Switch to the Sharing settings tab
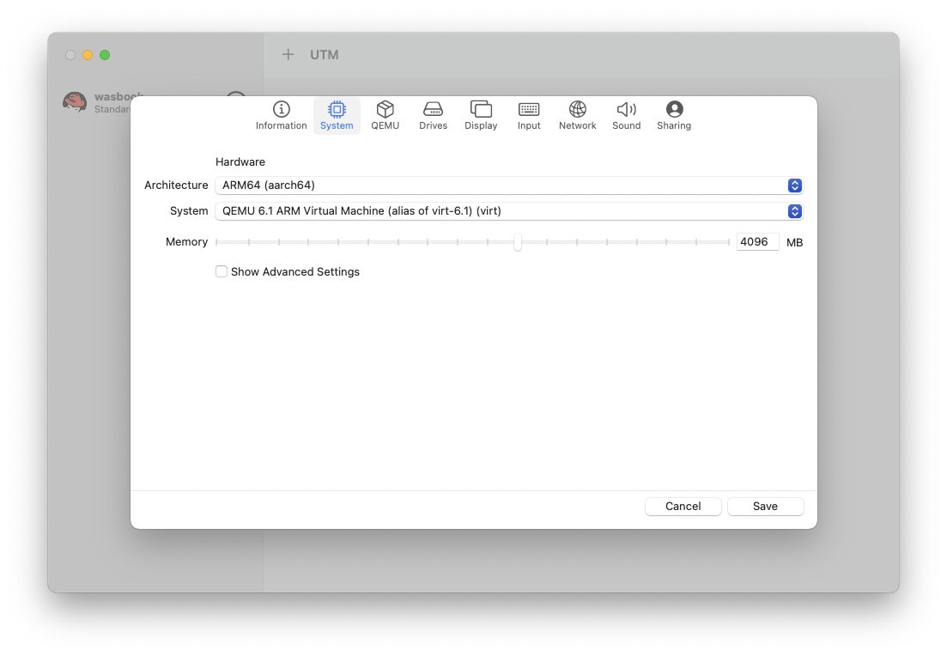The image size is (947, 656). 674,115
